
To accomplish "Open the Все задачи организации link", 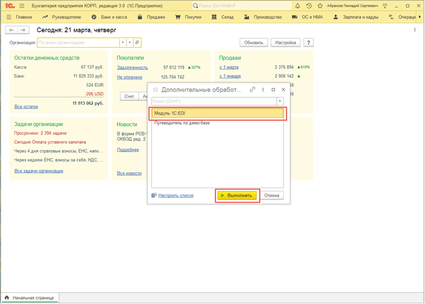I will (39, 171).
